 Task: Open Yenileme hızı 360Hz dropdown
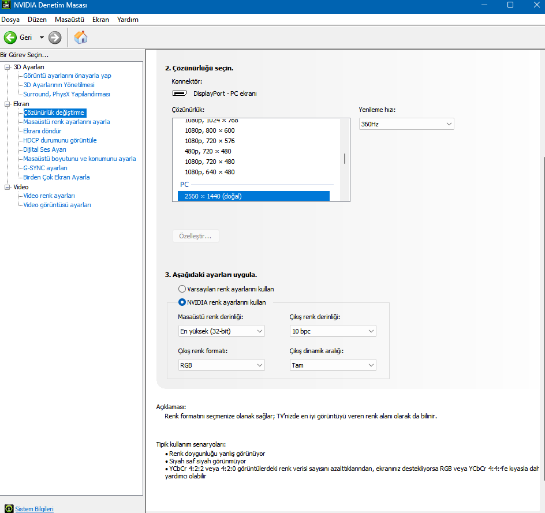click(x=406, y=124)
